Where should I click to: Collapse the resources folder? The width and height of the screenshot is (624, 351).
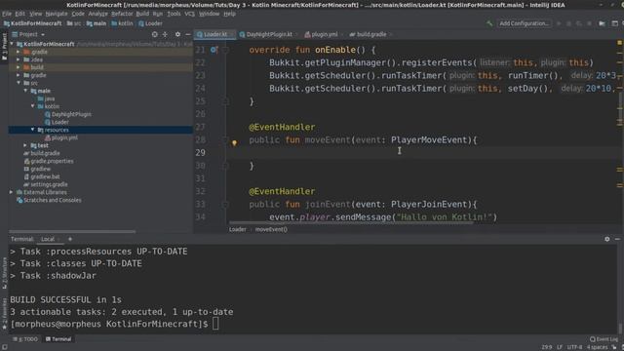pyautogui.click(x=33, y=130)
